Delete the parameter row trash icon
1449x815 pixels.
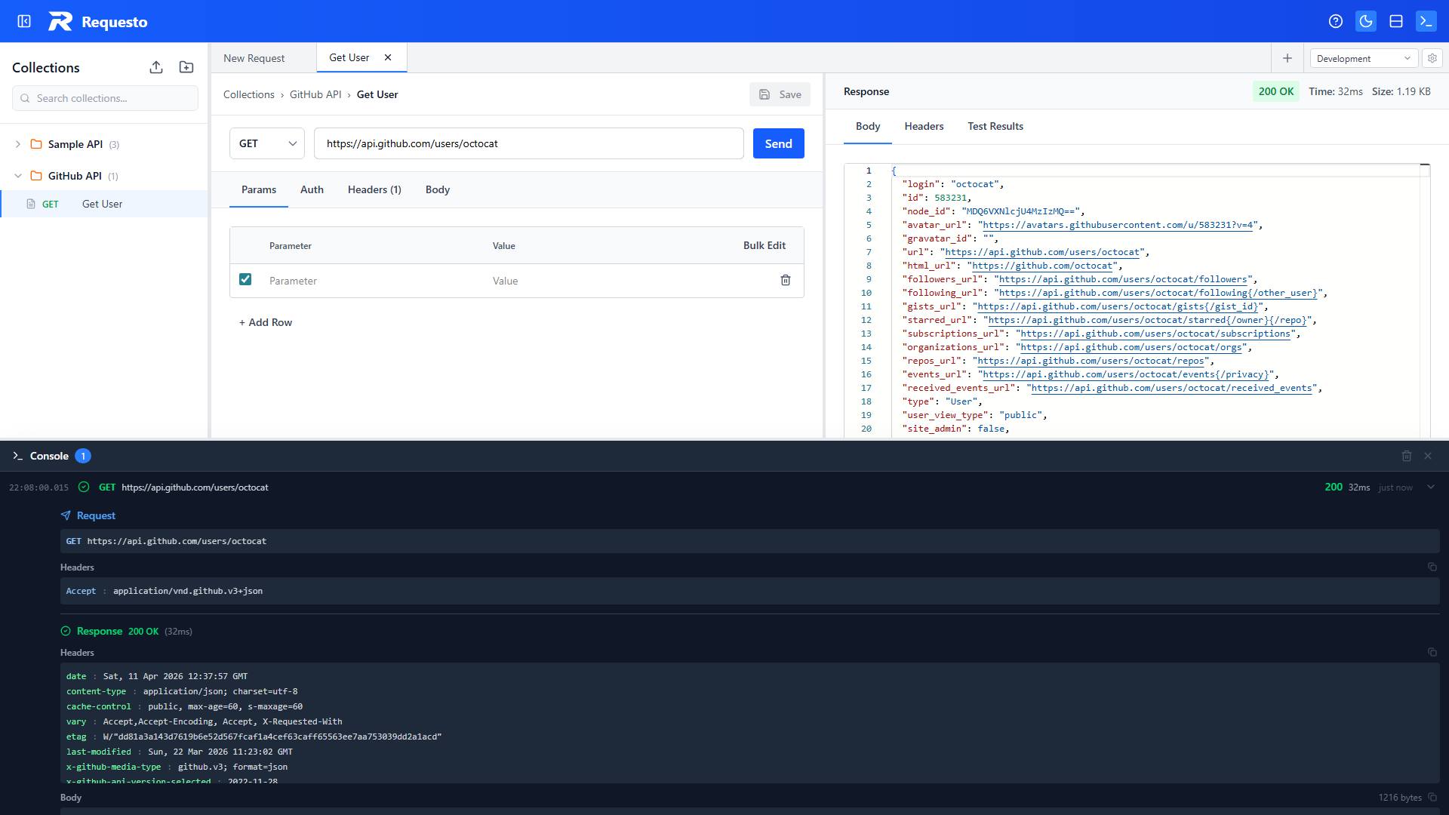(x=786, y=280)
